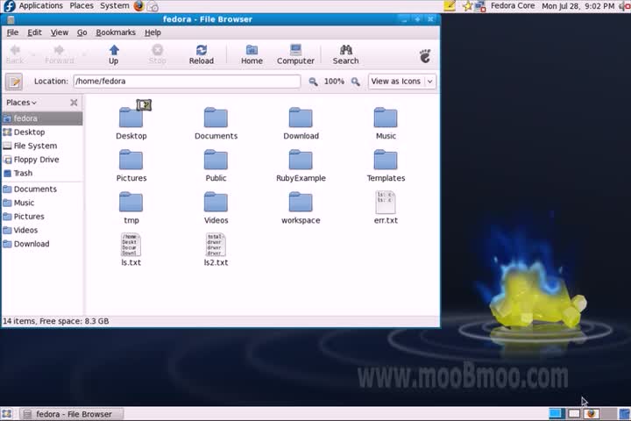
Task: Select Download bookmark in sidebar
Action: coord(42,244)
